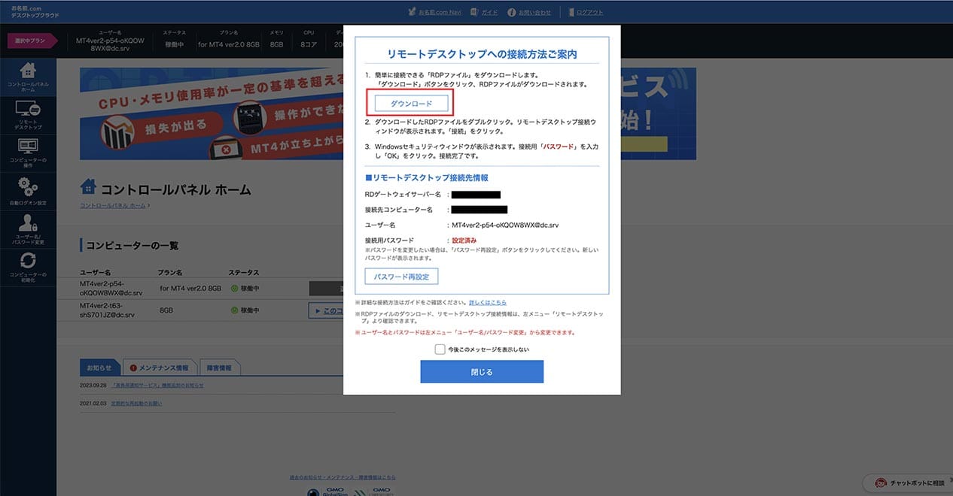Open the 過去のお知らせ・メンテナンス・障害情報はこちら link
Screen dimensions: 953x496
(x=343, y=477)
